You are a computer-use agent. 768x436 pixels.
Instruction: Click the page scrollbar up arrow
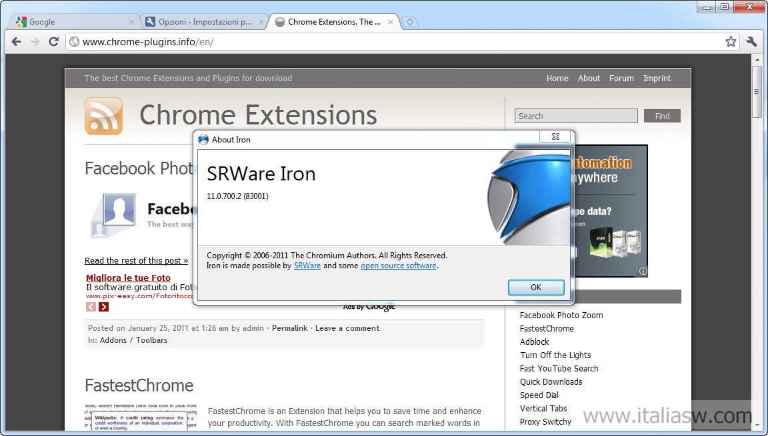click(x=757, y=59)
